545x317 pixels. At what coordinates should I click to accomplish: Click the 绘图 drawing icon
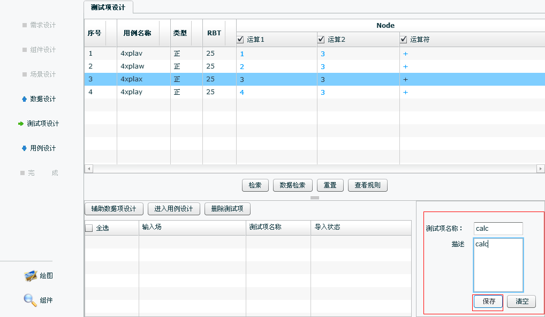pyautogui.click(x=31, y=276)
